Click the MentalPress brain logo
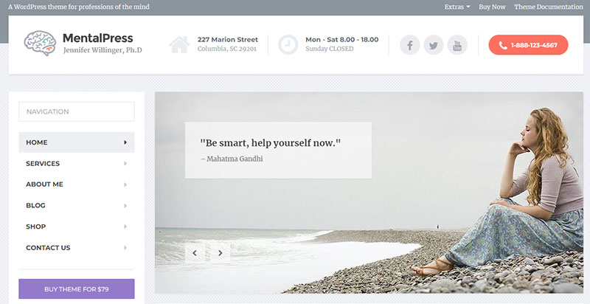 (x=40, y=44)
